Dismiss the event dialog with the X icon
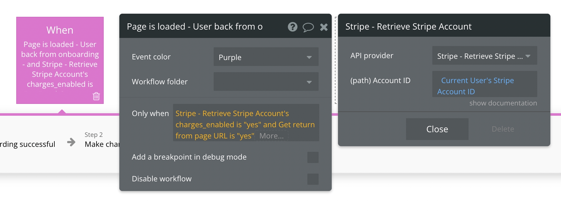Image resolution: width=561 pixels, height=219 pixels. (x=324, y=27)
